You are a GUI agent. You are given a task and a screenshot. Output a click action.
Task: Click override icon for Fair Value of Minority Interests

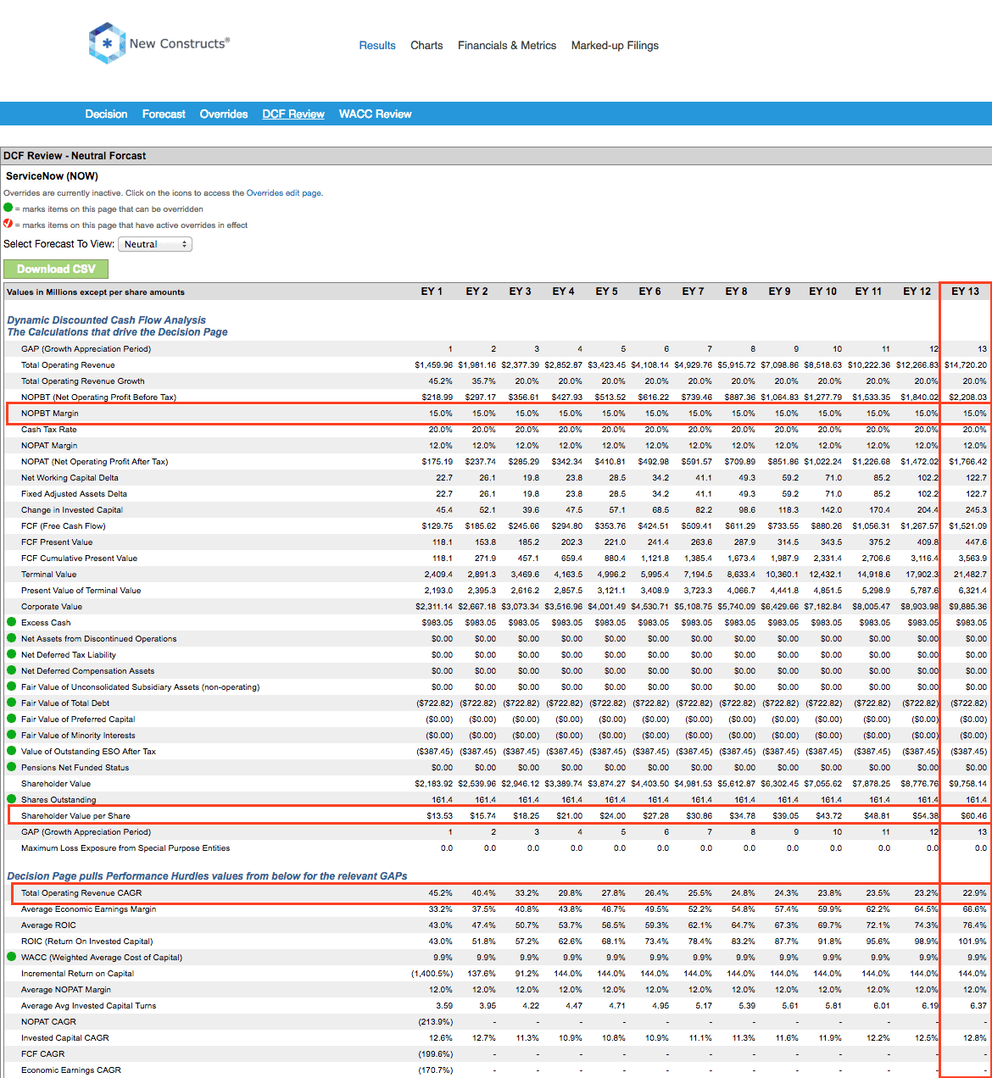coord(11,735)
